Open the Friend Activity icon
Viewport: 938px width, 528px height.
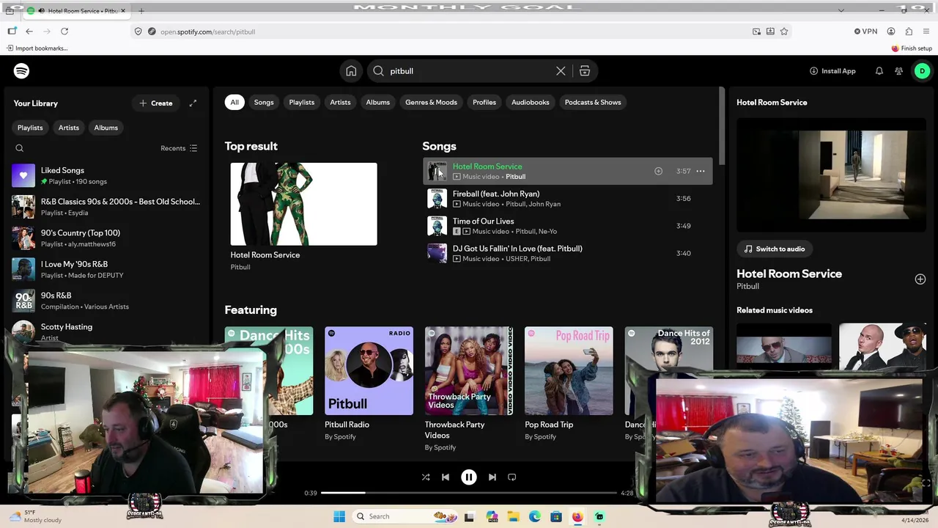click(x=898, y=71)
